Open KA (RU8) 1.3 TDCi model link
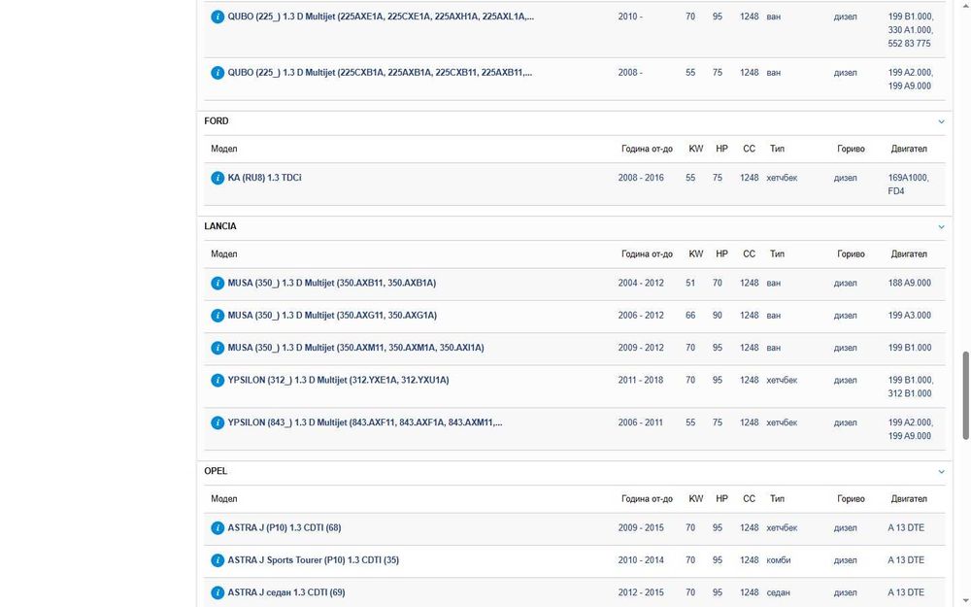This screenshot has height=607, width=971. (264, 179)
